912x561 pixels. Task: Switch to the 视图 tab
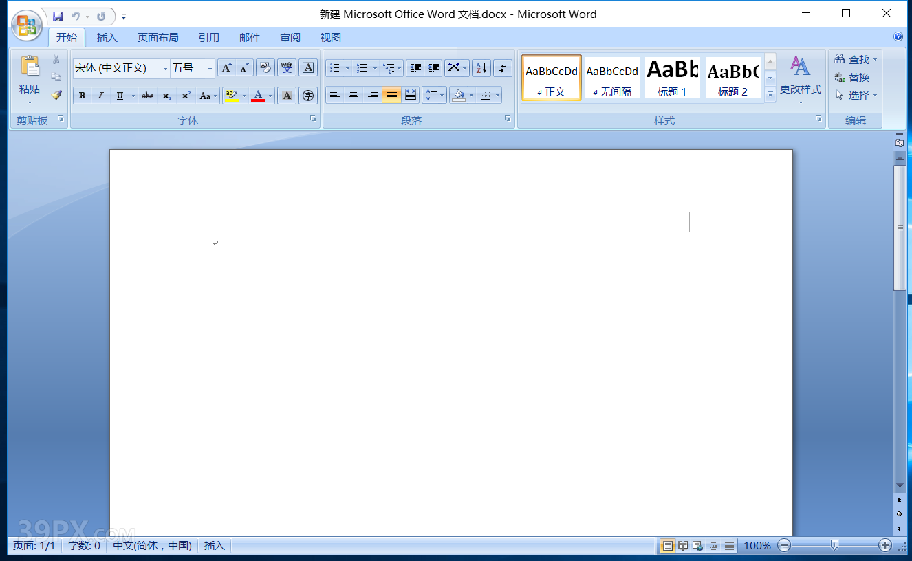coord(331,38)
